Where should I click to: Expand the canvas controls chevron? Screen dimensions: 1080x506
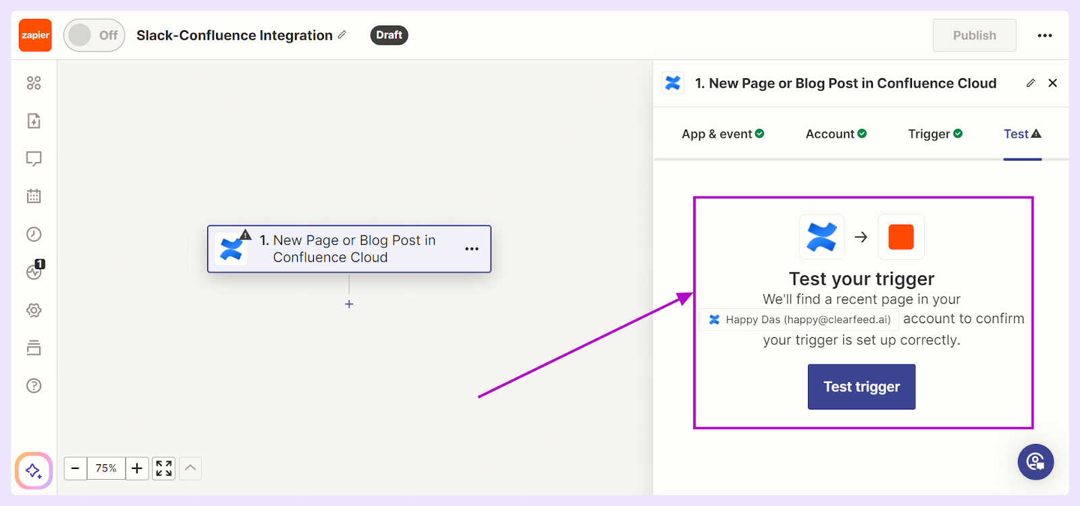click(190, 468)
